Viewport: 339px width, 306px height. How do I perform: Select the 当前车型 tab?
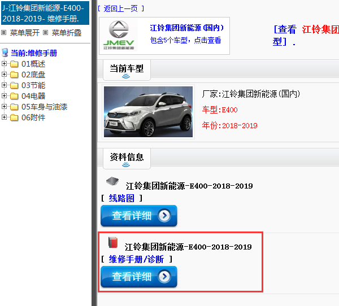pos(127,70)
